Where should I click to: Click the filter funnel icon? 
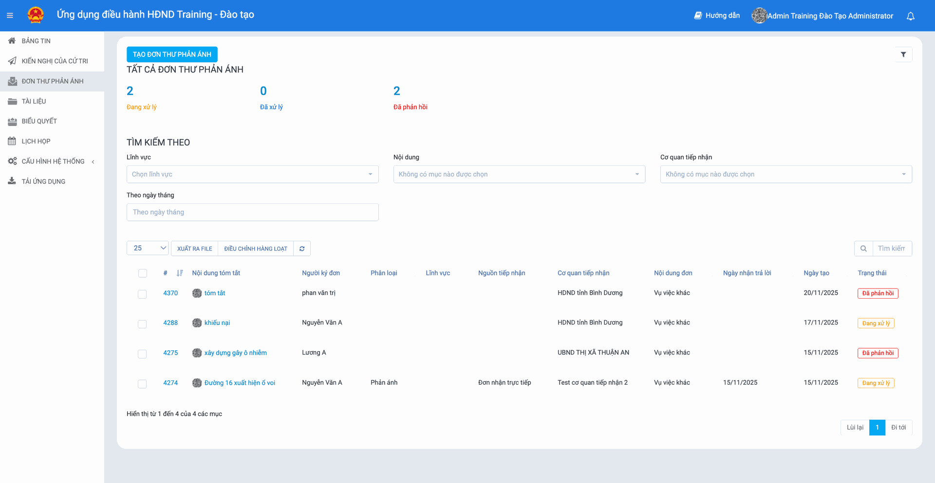click(x=903, y=54)
